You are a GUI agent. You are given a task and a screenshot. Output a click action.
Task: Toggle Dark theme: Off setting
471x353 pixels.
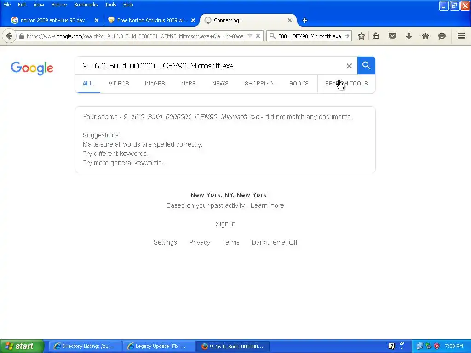[275, 242]
